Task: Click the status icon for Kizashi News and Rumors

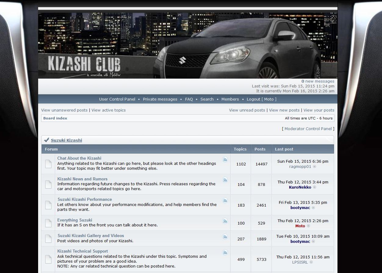Action: 48,184
